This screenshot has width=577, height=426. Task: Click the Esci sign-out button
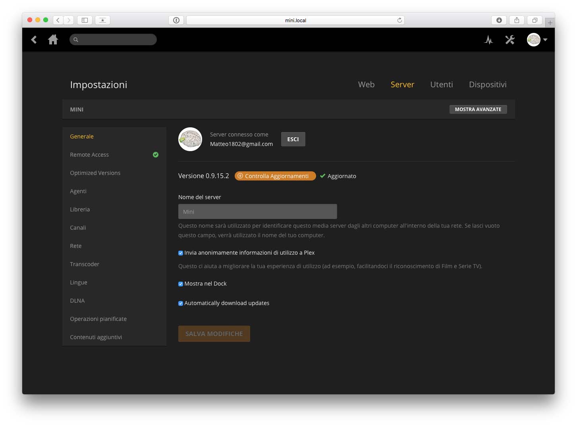[293, 139]
